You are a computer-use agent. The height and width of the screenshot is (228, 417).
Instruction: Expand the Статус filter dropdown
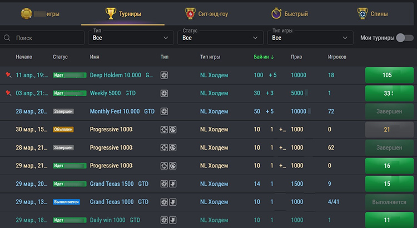click(x=220, y=37)
